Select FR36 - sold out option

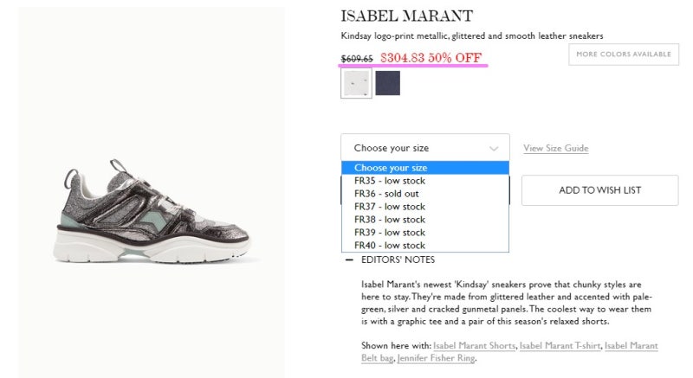tap(425, 194)
